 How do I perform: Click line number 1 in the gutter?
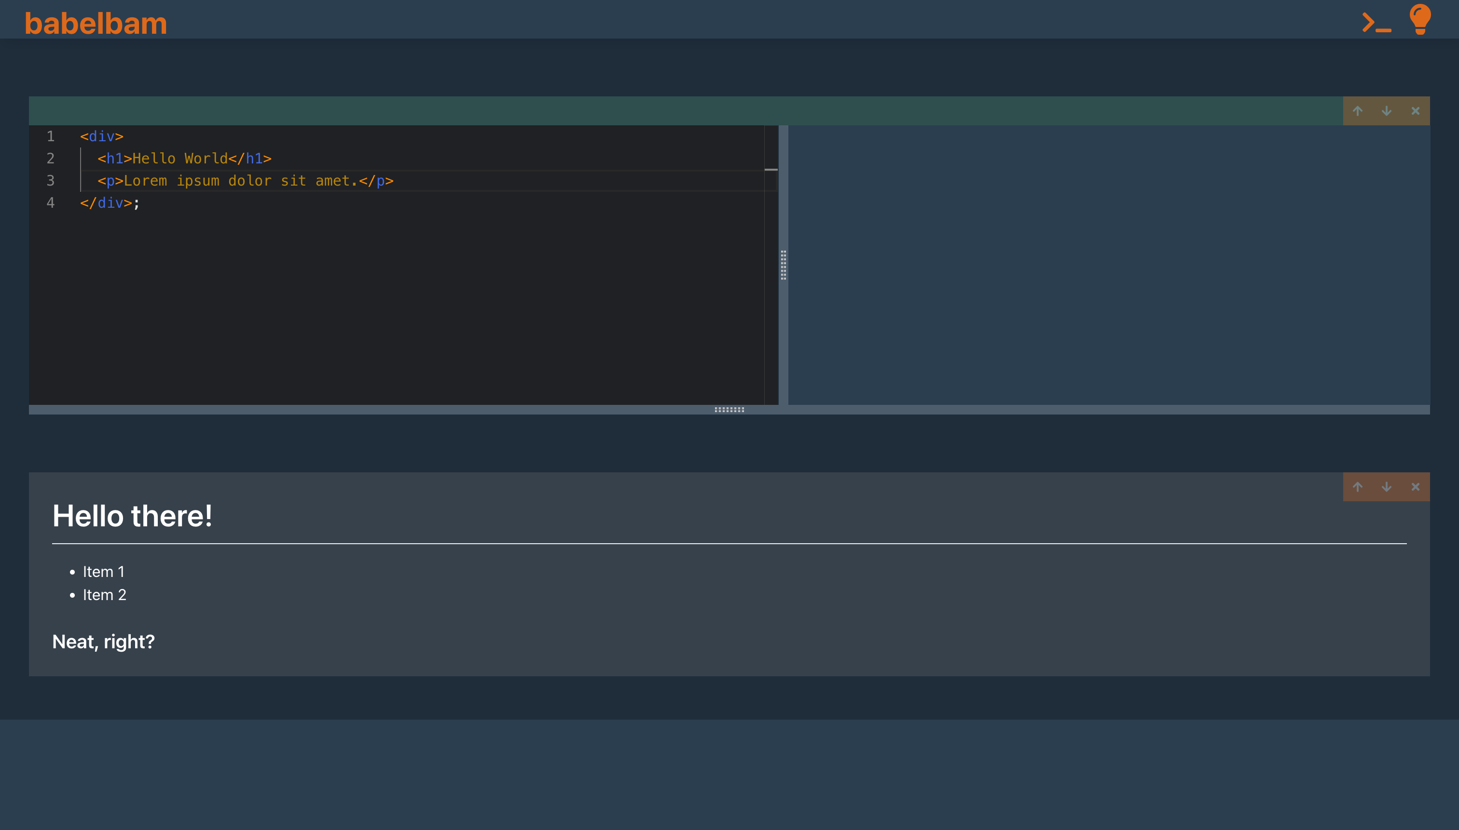click(x=51, y=136)
